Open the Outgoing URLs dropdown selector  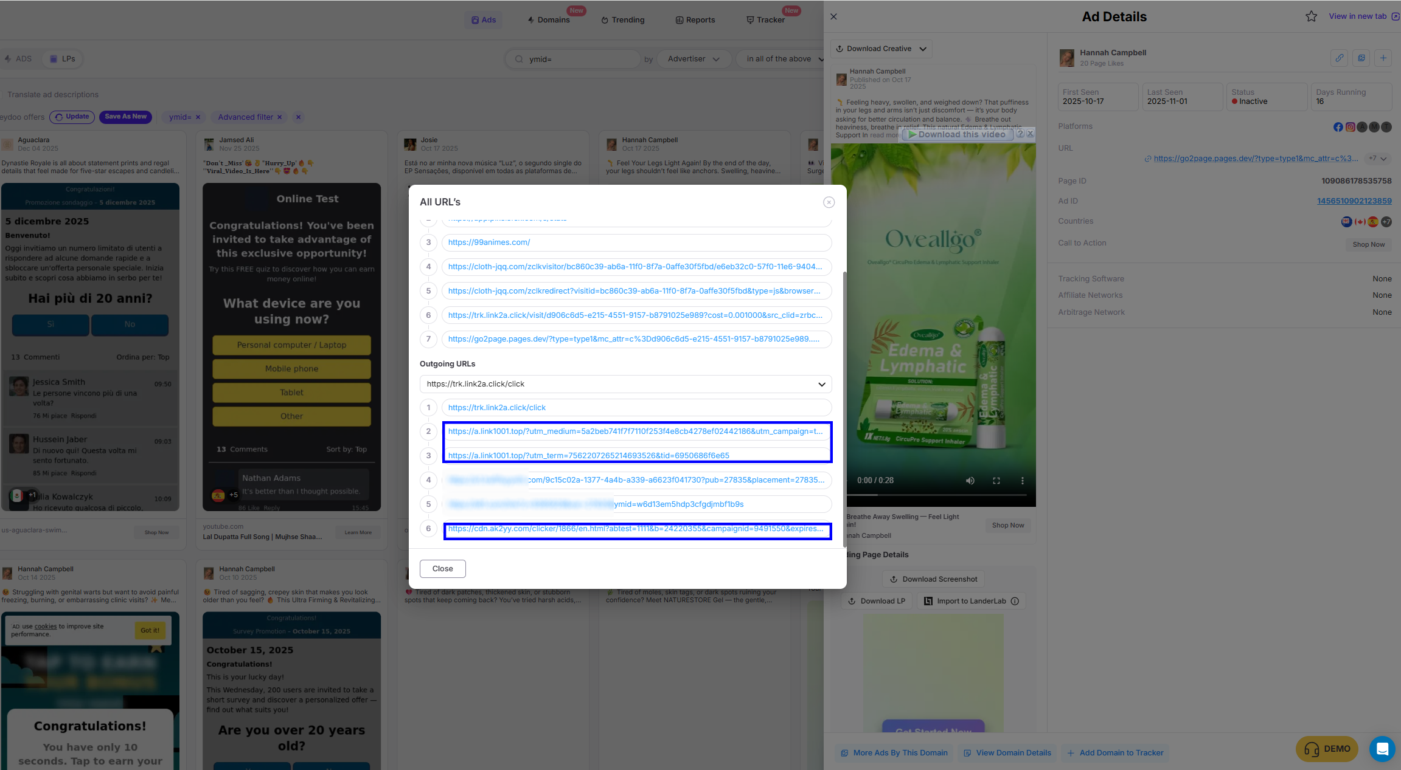pos(625,384)
